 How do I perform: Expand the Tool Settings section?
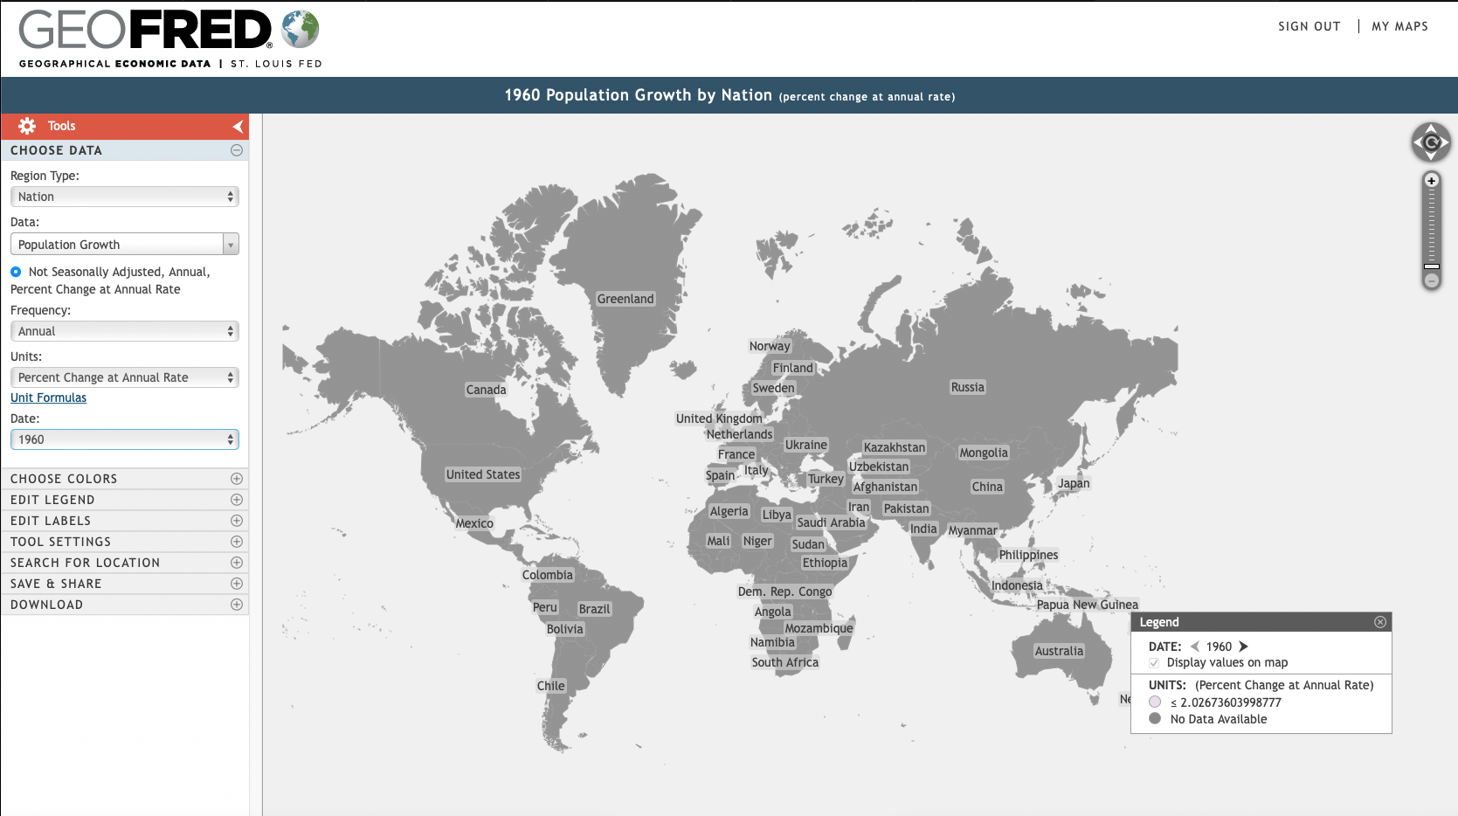click(237, 542)
